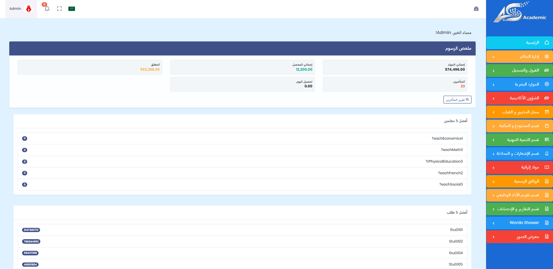Open the notifications bell icon
The width and height of the screenshot is (553, 269).
point(47,9)
